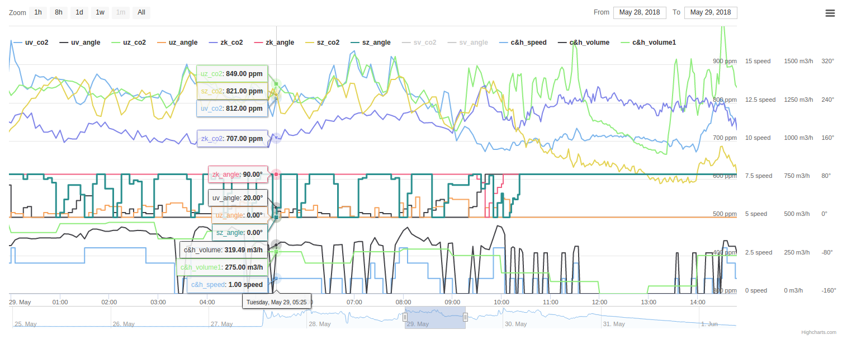Select the 1h zoom range
The height and width of the screenshot is (339, 847).
tap(38, 12)
